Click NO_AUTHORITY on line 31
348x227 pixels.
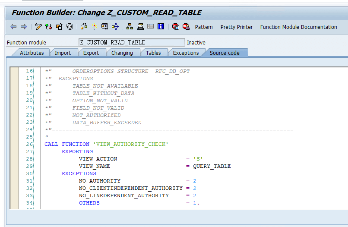(x=100, y=181)
